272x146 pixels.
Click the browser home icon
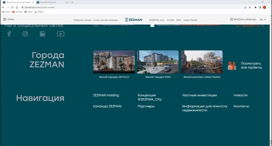pos(17,7)
